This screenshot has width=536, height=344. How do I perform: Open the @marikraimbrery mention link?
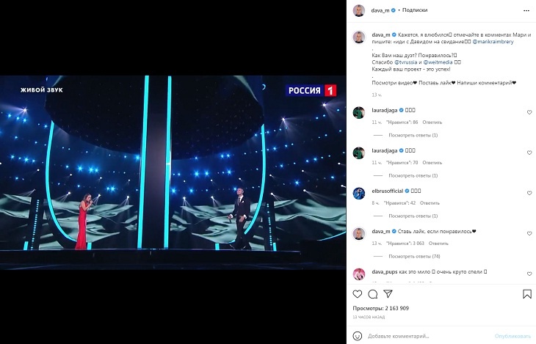[493, 42]
